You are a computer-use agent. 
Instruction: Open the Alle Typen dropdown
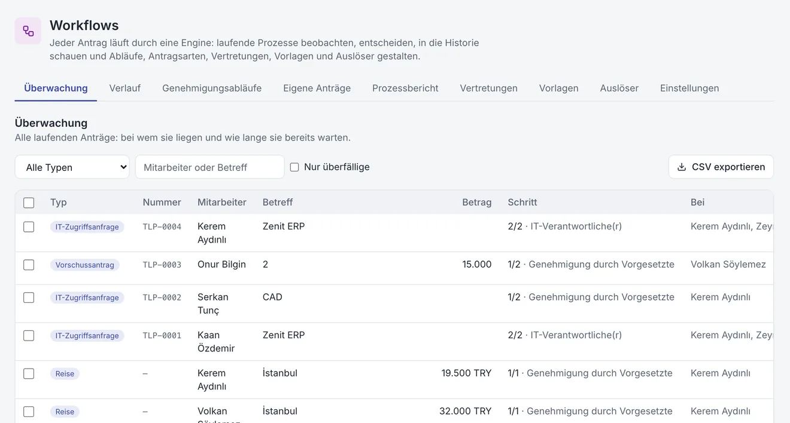point(72,167)
